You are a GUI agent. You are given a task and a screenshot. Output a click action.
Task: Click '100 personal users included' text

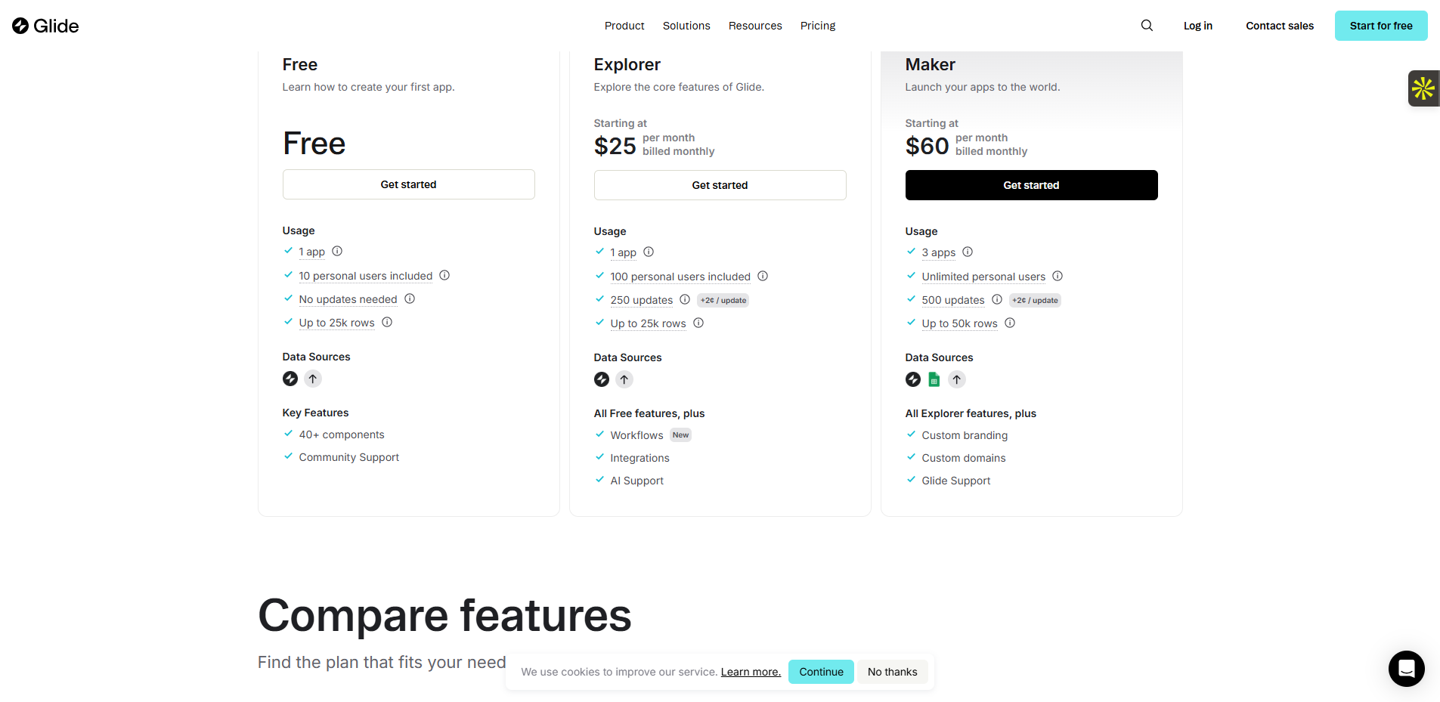[x=680, y=277]
